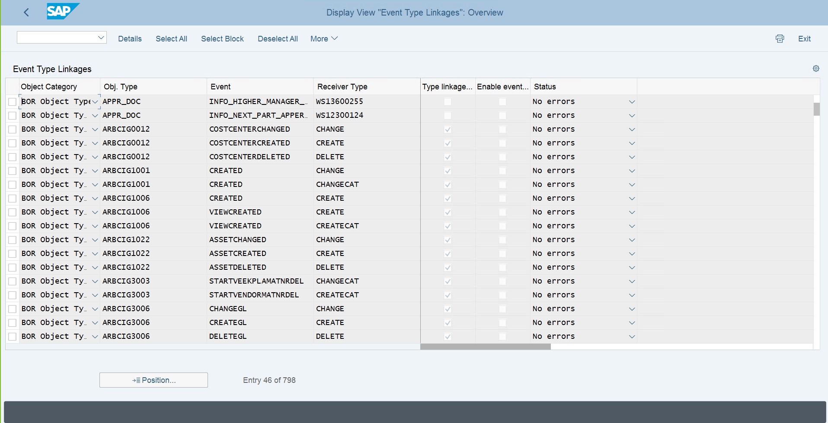Viewport: 828px width, 423px height.
Task: Expand the More menu
Action: point(323,39)
